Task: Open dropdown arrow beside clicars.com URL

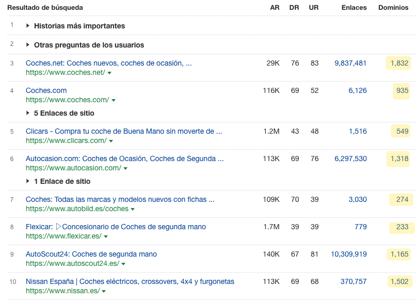Action: tap(111, 141)
